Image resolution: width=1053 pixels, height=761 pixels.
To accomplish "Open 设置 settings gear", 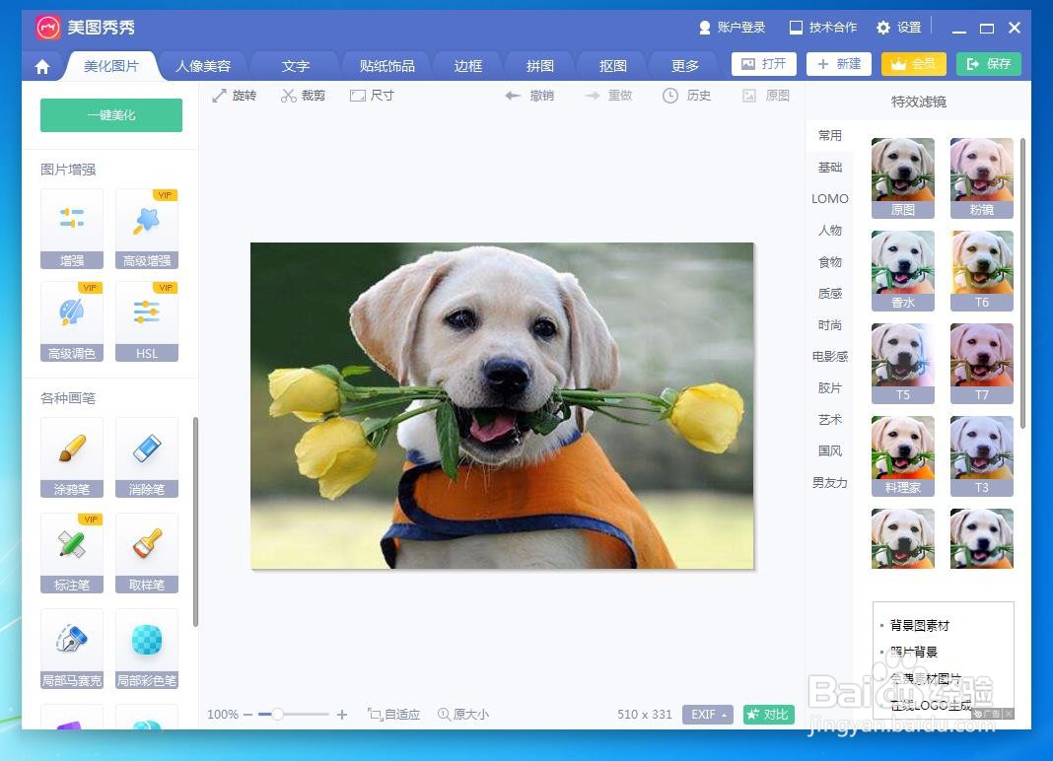I will (x=898, y=28).
